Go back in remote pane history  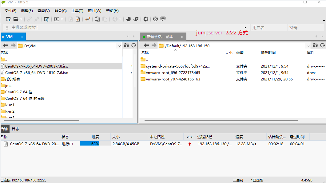coord(146,45)
